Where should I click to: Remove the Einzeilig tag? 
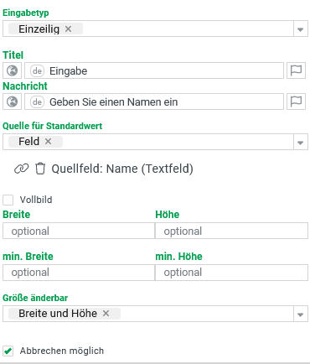[68, 29]
